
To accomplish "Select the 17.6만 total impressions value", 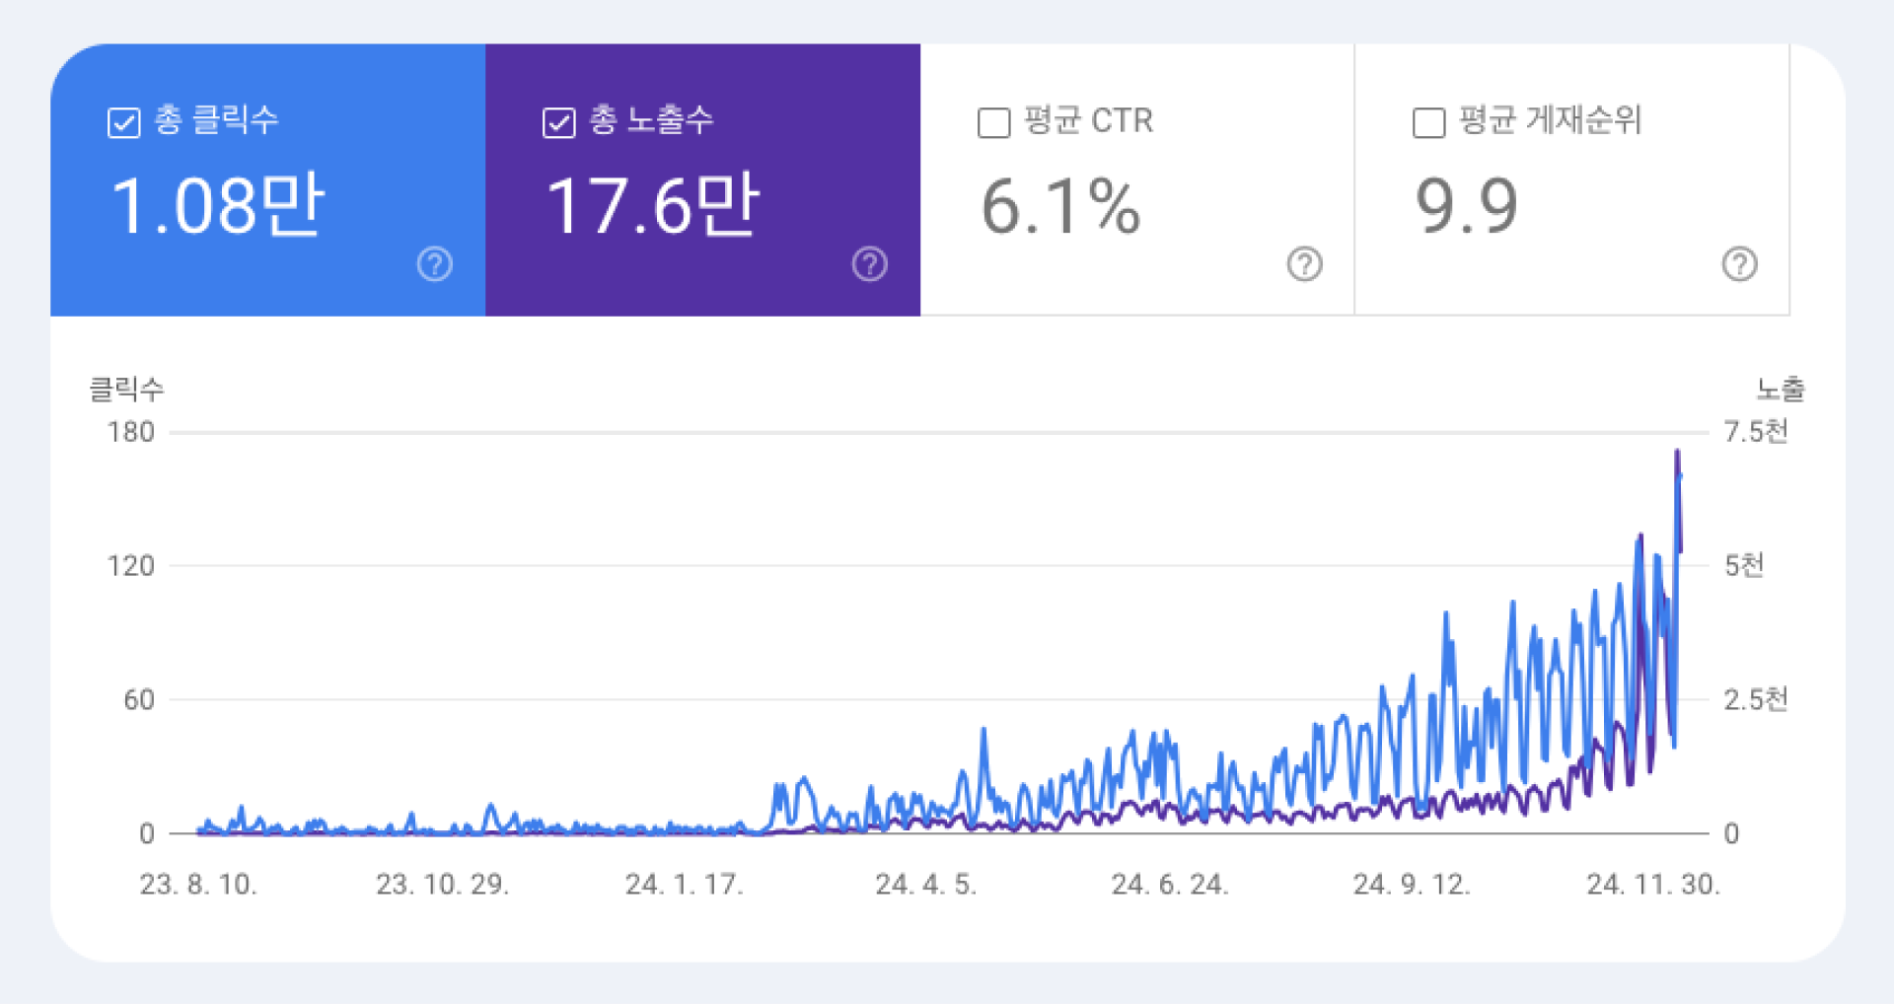I will click(x=653, y=205).
